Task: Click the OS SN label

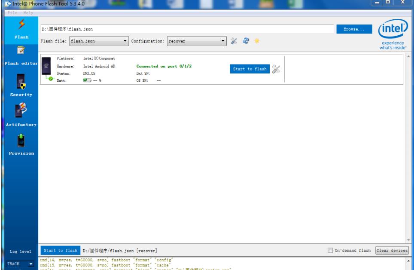Action: pos(142,80)
